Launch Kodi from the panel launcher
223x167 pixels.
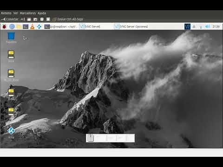click(x=39, y=26)
